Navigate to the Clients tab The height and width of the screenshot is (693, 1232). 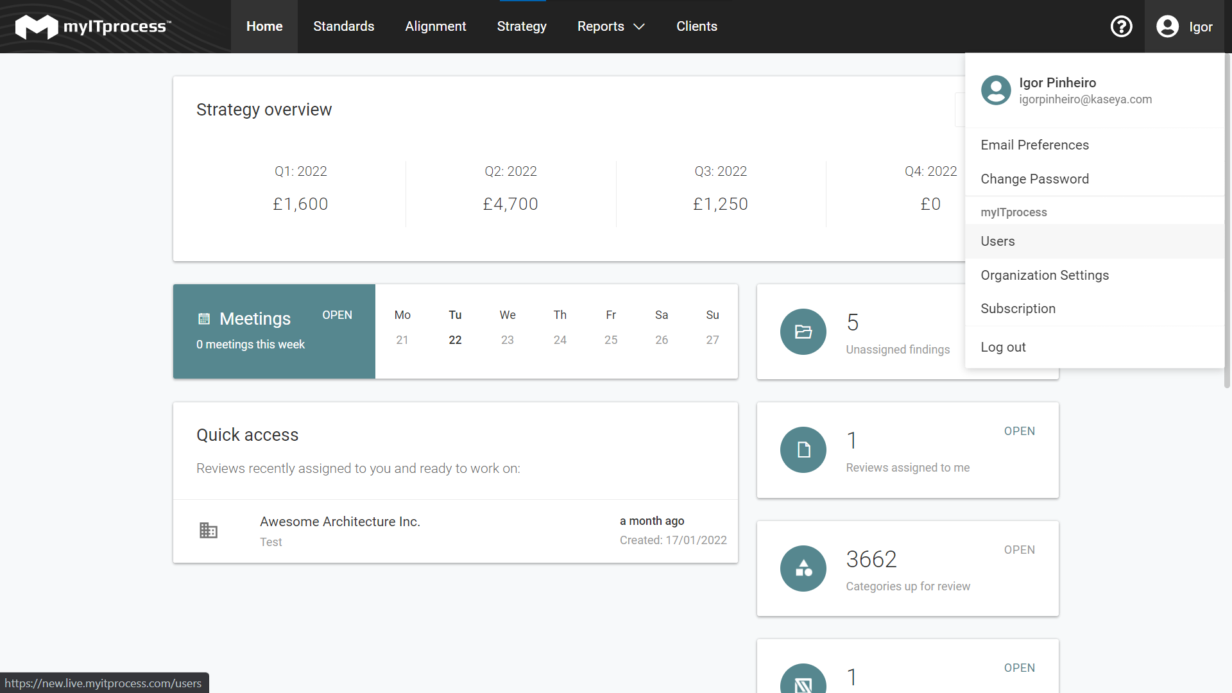pos(697,26)
